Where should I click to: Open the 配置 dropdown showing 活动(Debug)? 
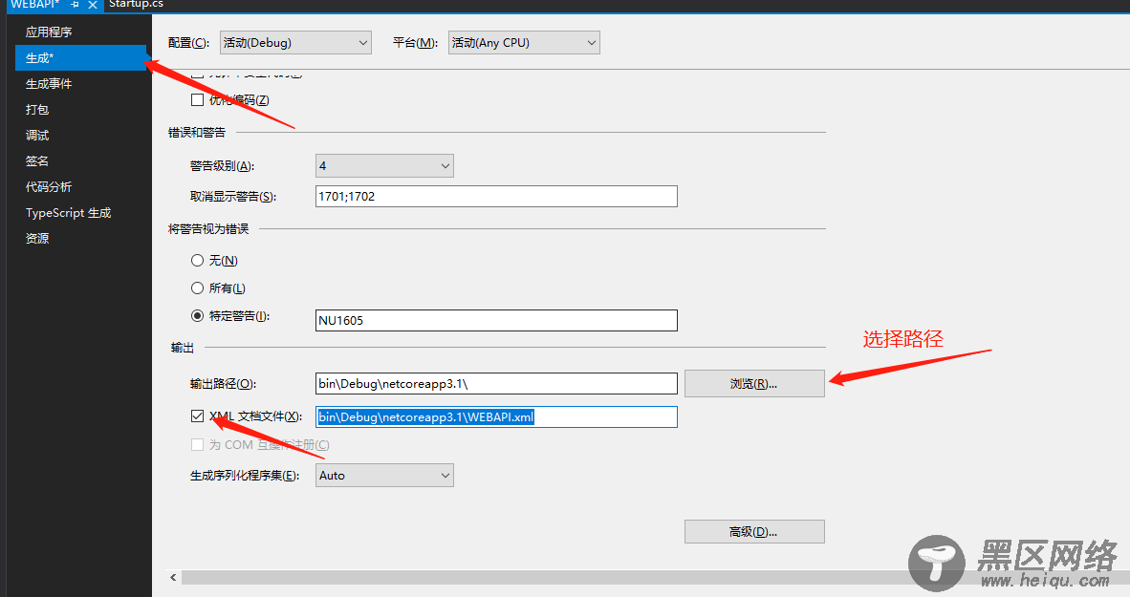[x=295, y=42]
